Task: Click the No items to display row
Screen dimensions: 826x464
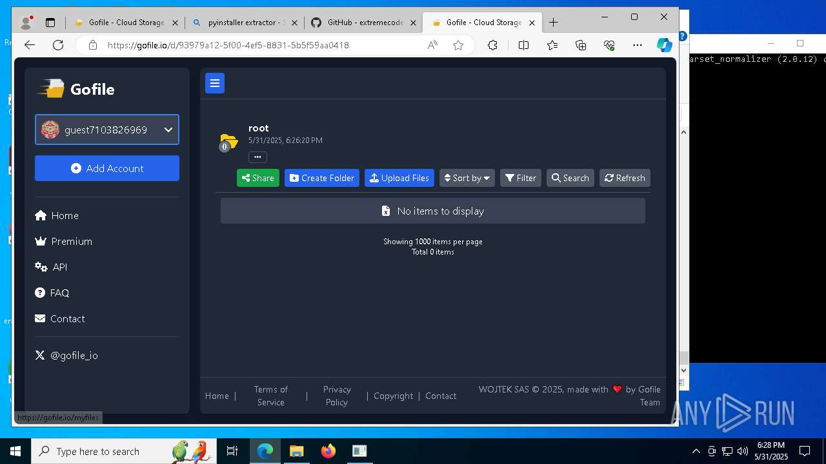Action: tap(433, 211)
